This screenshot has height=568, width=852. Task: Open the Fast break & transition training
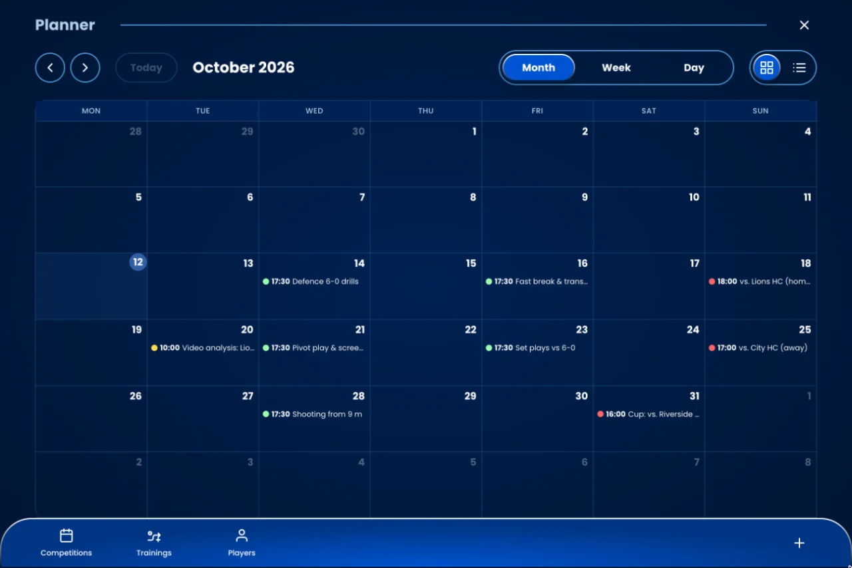537,281
